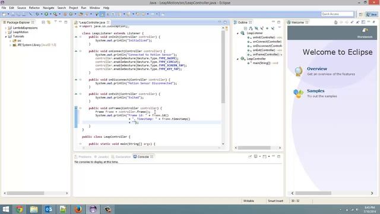Click the New file toolbar icon
The image size is (380, 214).
(4, 14)
